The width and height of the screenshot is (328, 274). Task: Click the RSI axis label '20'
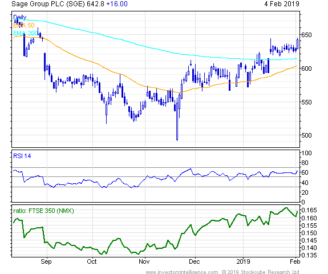point(305,192)
